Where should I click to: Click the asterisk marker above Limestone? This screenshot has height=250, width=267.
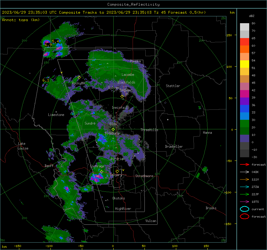click(56, 112)
